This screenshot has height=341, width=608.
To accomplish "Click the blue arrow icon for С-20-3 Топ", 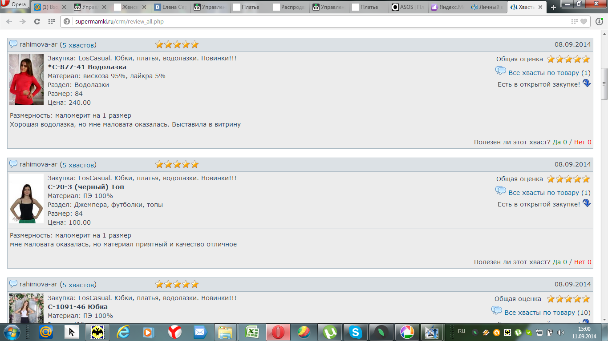I will point(587,203).
